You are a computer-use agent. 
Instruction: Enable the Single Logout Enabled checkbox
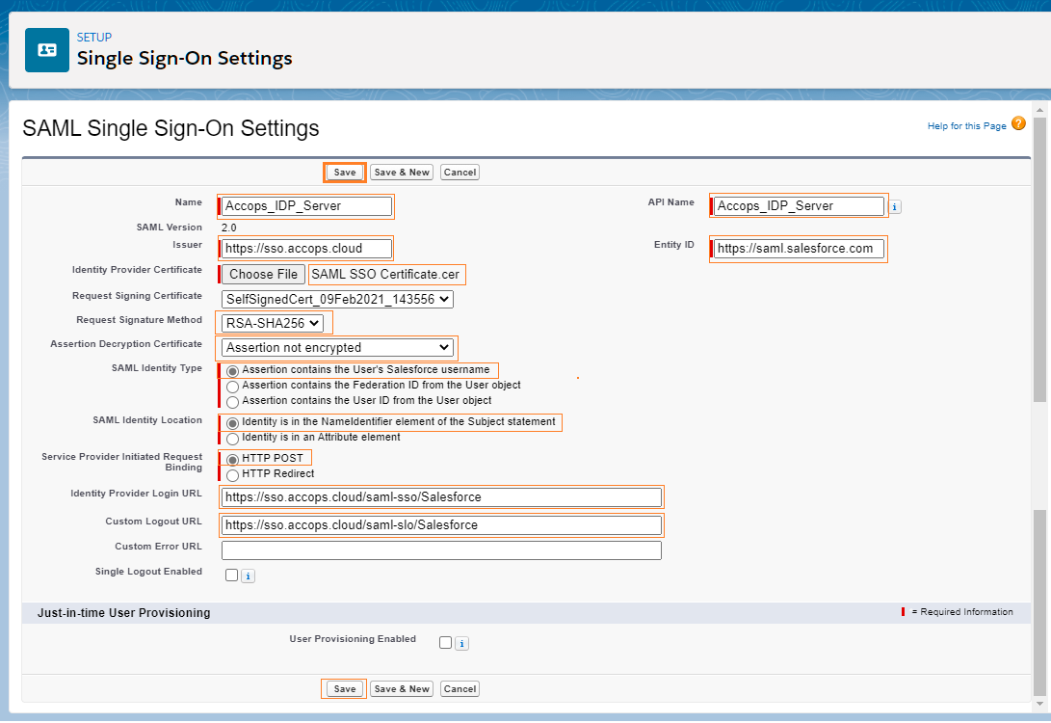pyautogui.click(x=231, y=576)
